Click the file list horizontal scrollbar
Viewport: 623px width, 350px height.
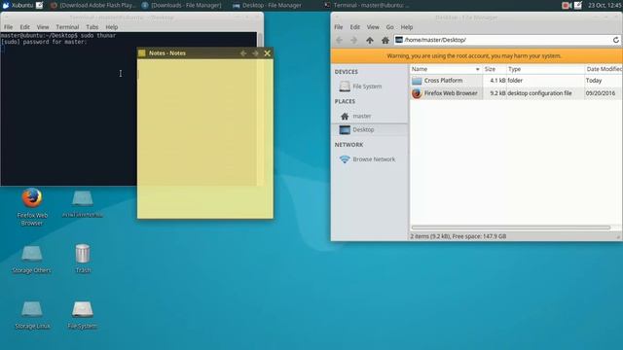click(x=510, y=227)
